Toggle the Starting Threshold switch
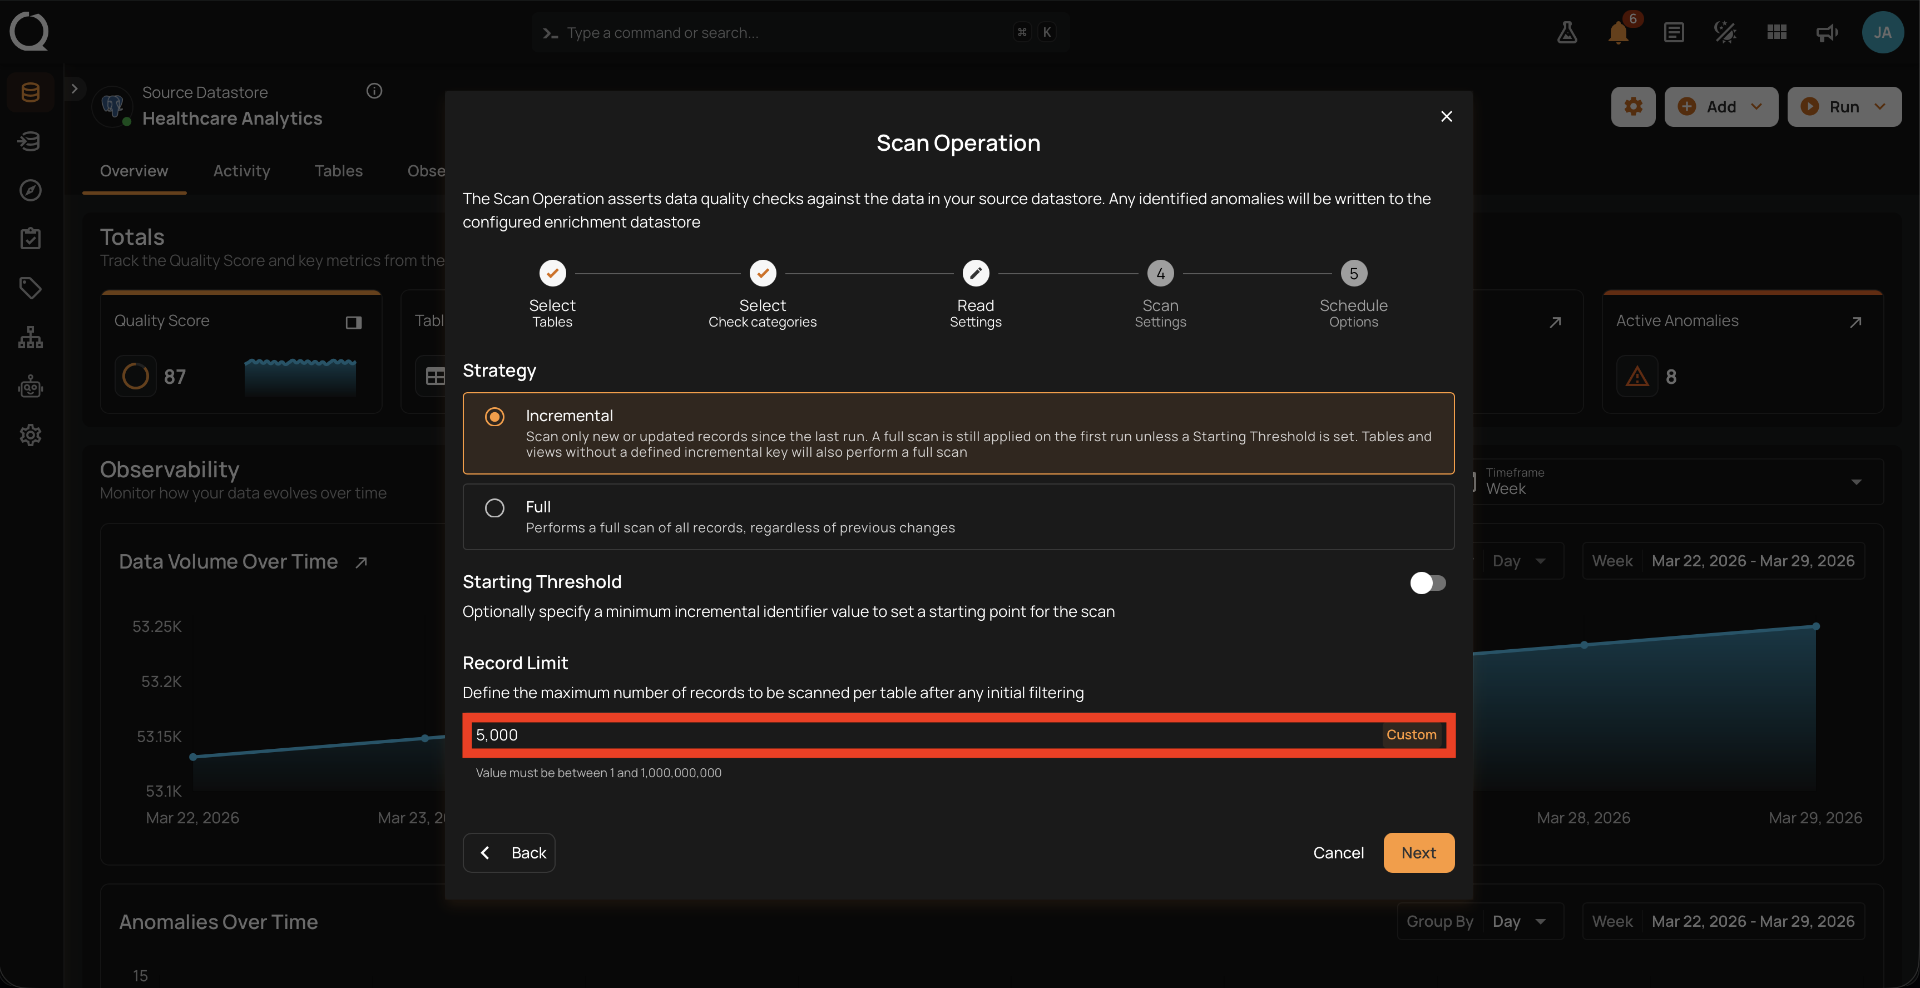 (x=1428, y=582)
